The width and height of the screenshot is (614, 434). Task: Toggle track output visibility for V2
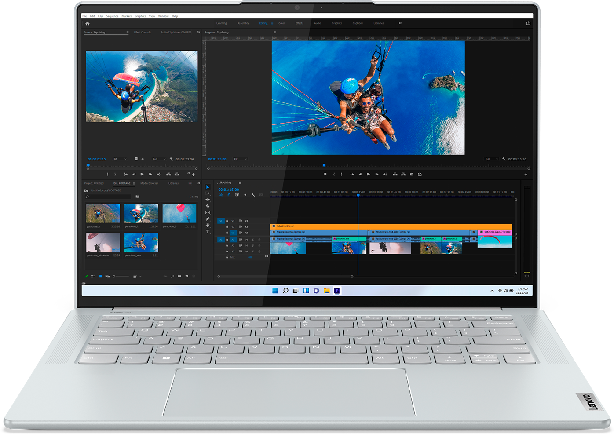pyautogui.click(x=246, y=226)
